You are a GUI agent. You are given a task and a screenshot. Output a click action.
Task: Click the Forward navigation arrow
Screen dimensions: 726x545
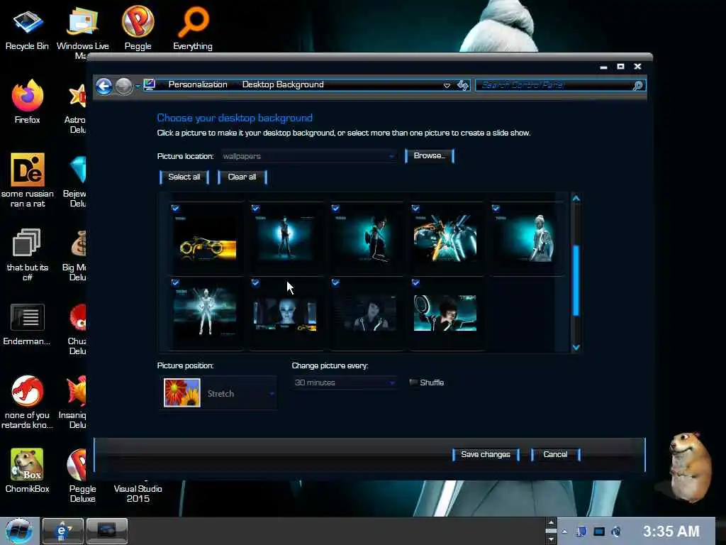123,86
